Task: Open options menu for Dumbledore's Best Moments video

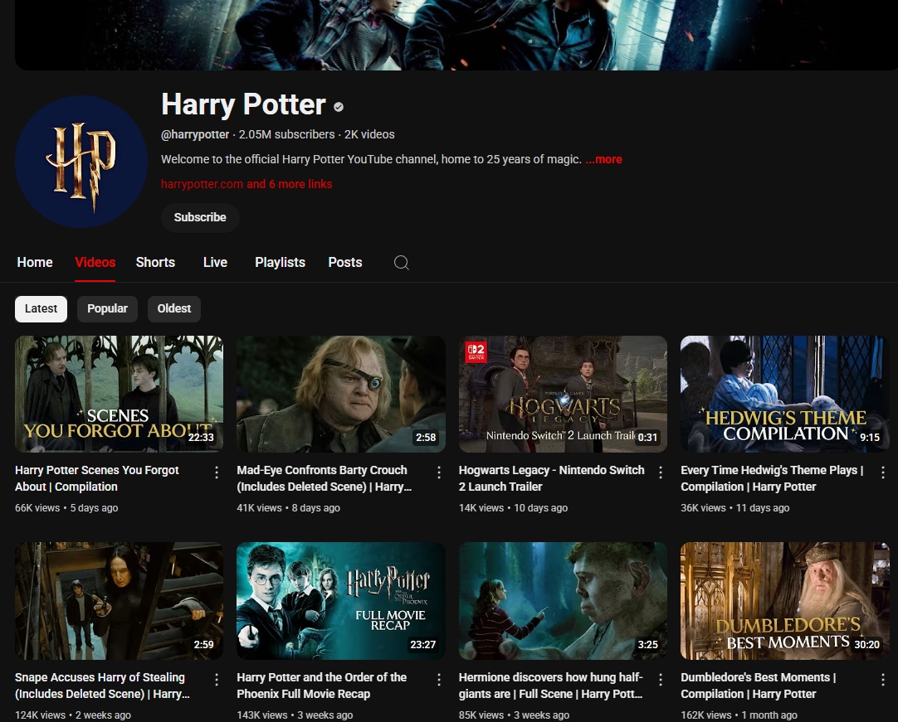Action: [x=882, y=679]
